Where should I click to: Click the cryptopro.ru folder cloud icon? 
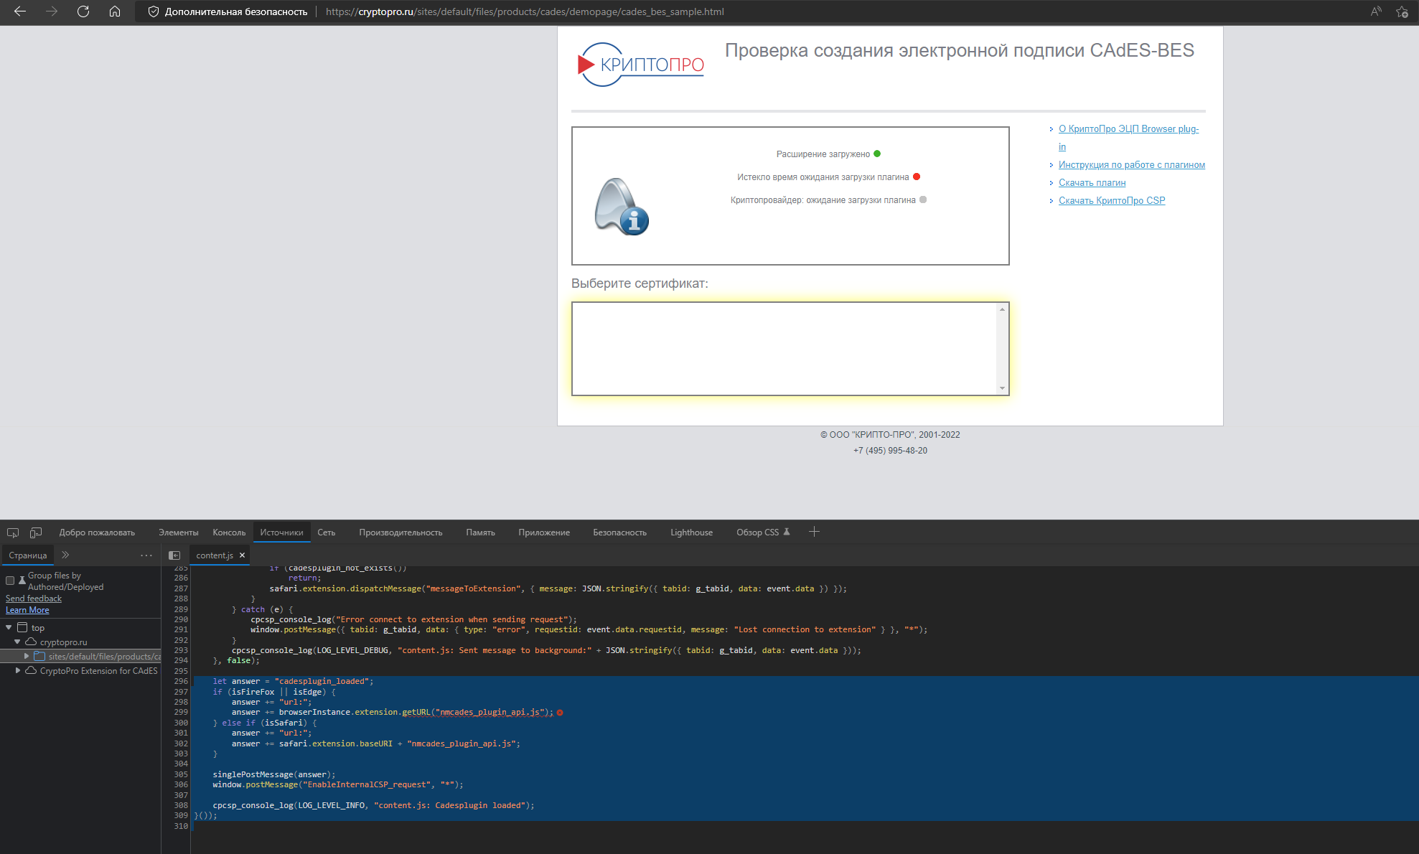click(31, 642)
